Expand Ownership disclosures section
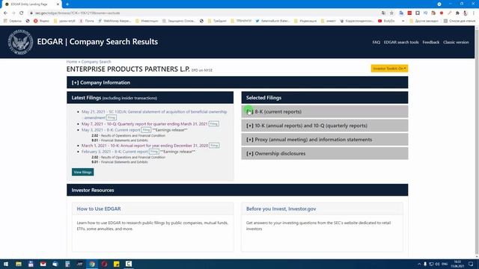 pos(324,153)
